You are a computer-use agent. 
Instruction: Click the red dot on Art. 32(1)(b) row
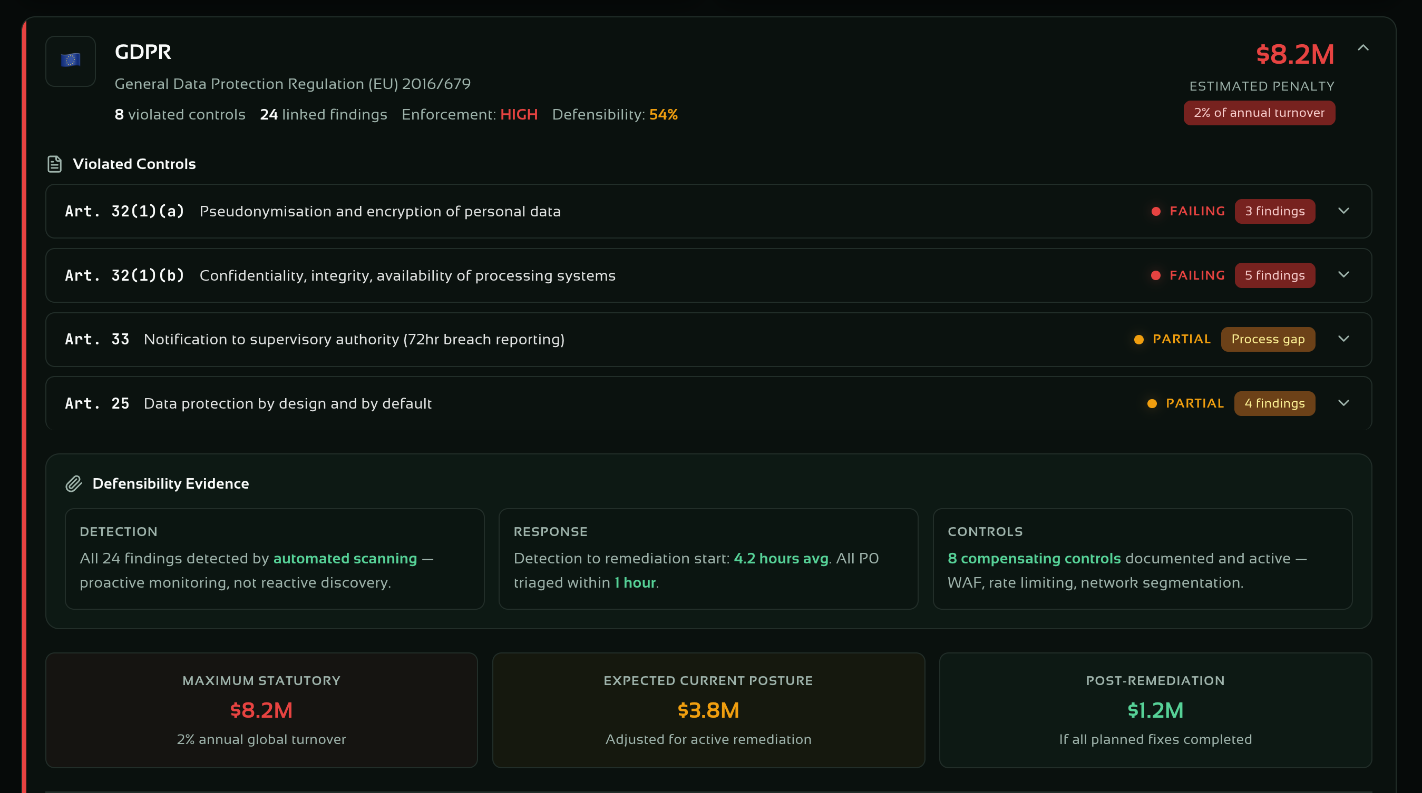pyautogui.click(x=1156, y=275)
